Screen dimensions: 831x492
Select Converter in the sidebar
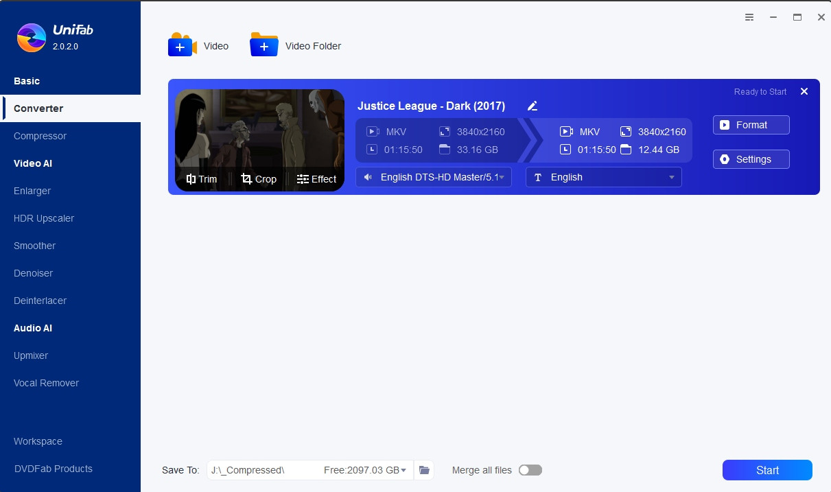tap(70, 108)
